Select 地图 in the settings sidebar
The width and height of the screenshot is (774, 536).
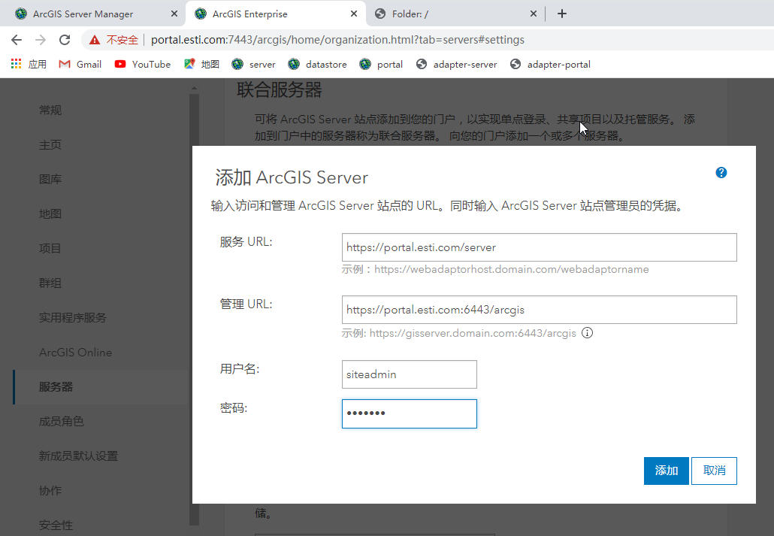coord(50,214)
